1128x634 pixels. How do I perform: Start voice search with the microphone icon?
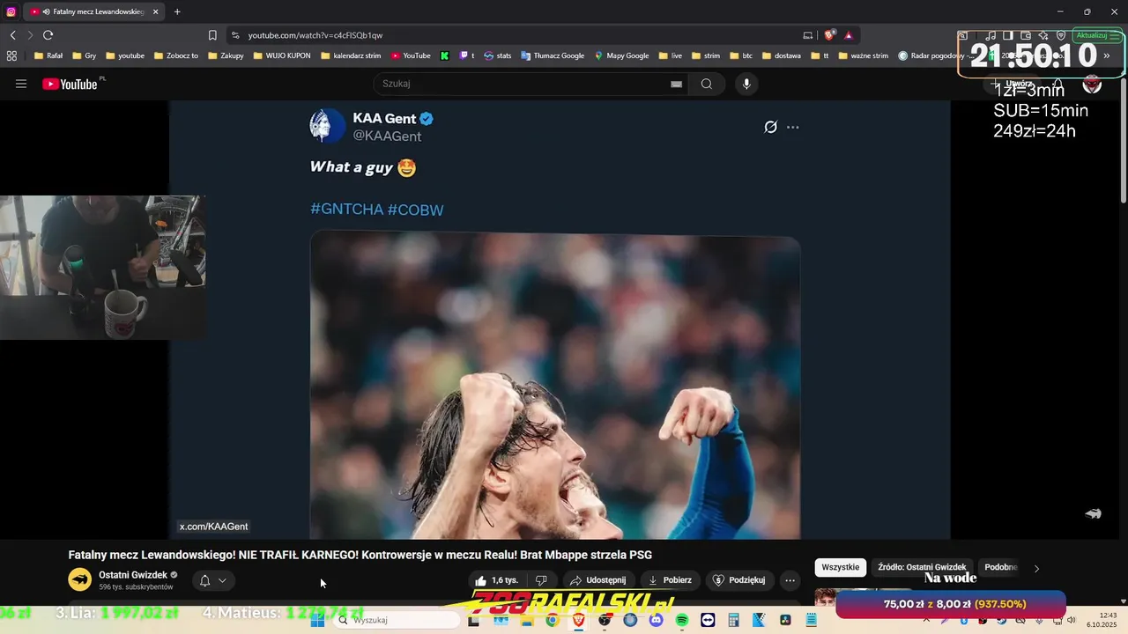(x=746, y=84)
